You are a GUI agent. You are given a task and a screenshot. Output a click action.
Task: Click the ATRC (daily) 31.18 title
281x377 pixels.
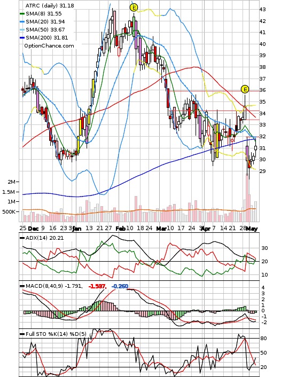[x=50, y=5]
